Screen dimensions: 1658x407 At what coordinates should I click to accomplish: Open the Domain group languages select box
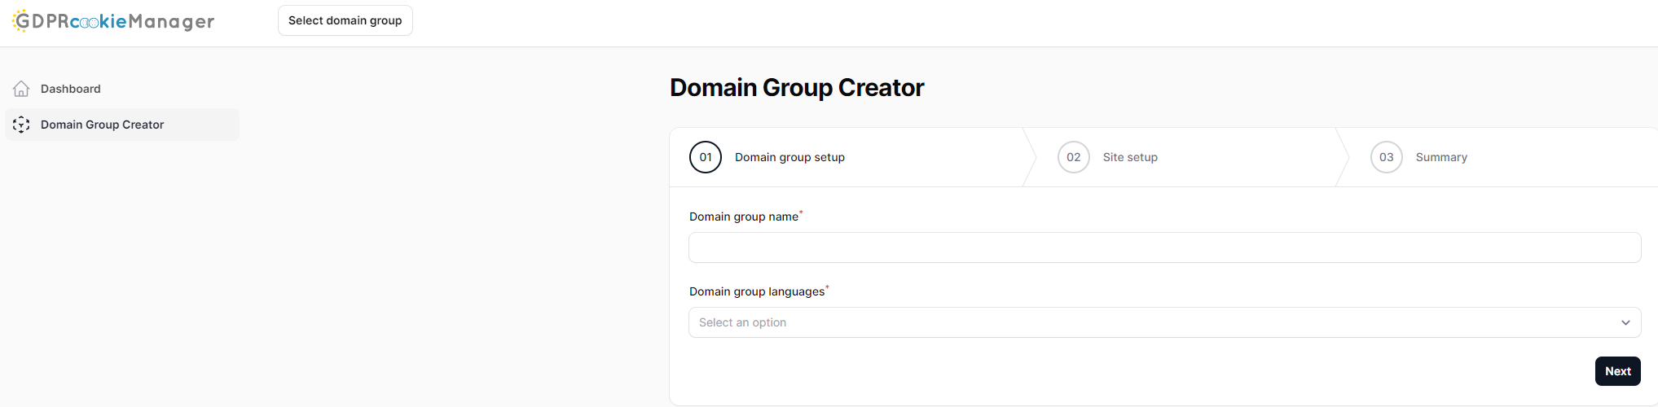(x=1165, y=322)
